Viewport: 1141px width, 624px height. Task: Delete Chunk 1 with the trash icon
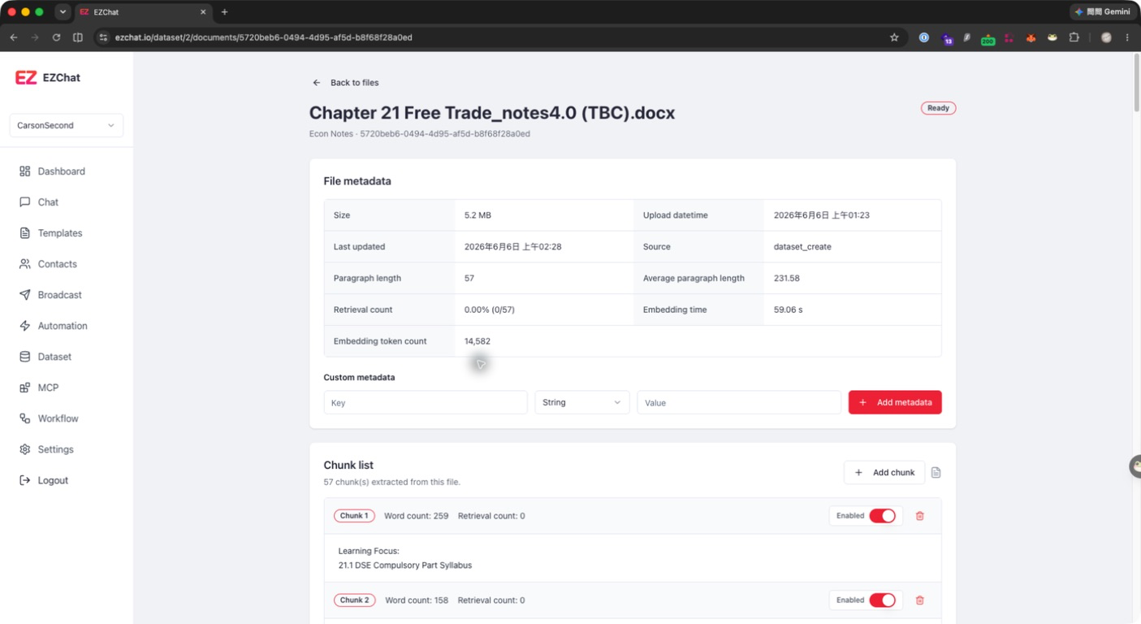920,516
